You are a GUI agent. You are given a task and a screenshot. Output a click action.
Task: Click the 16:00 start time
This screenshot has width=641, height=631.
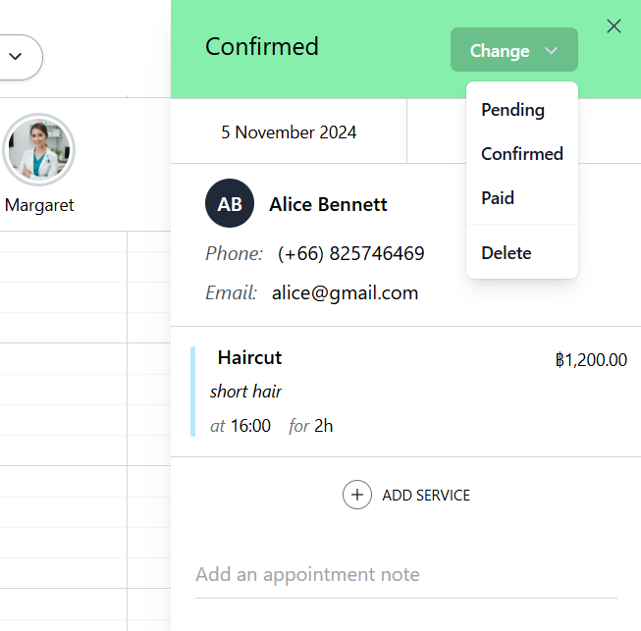pos(250,426)
